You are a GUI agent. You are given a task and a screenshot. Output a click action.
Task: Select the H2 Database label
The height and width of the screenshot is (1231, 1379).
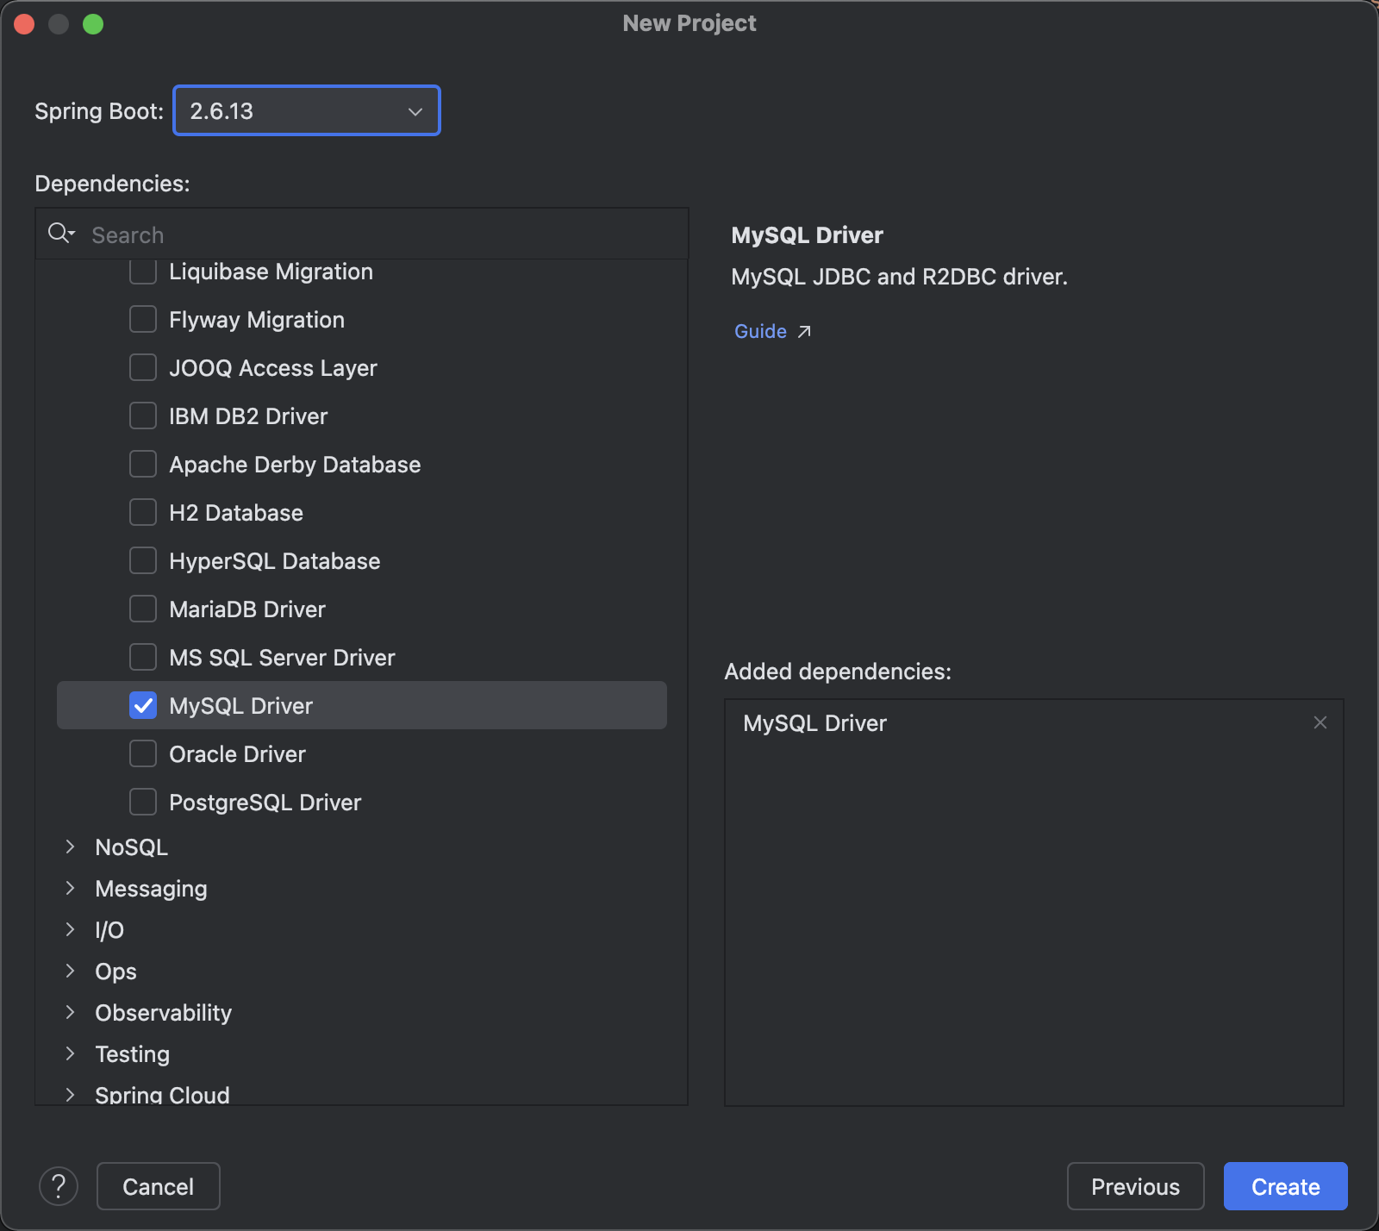point(236,513)
